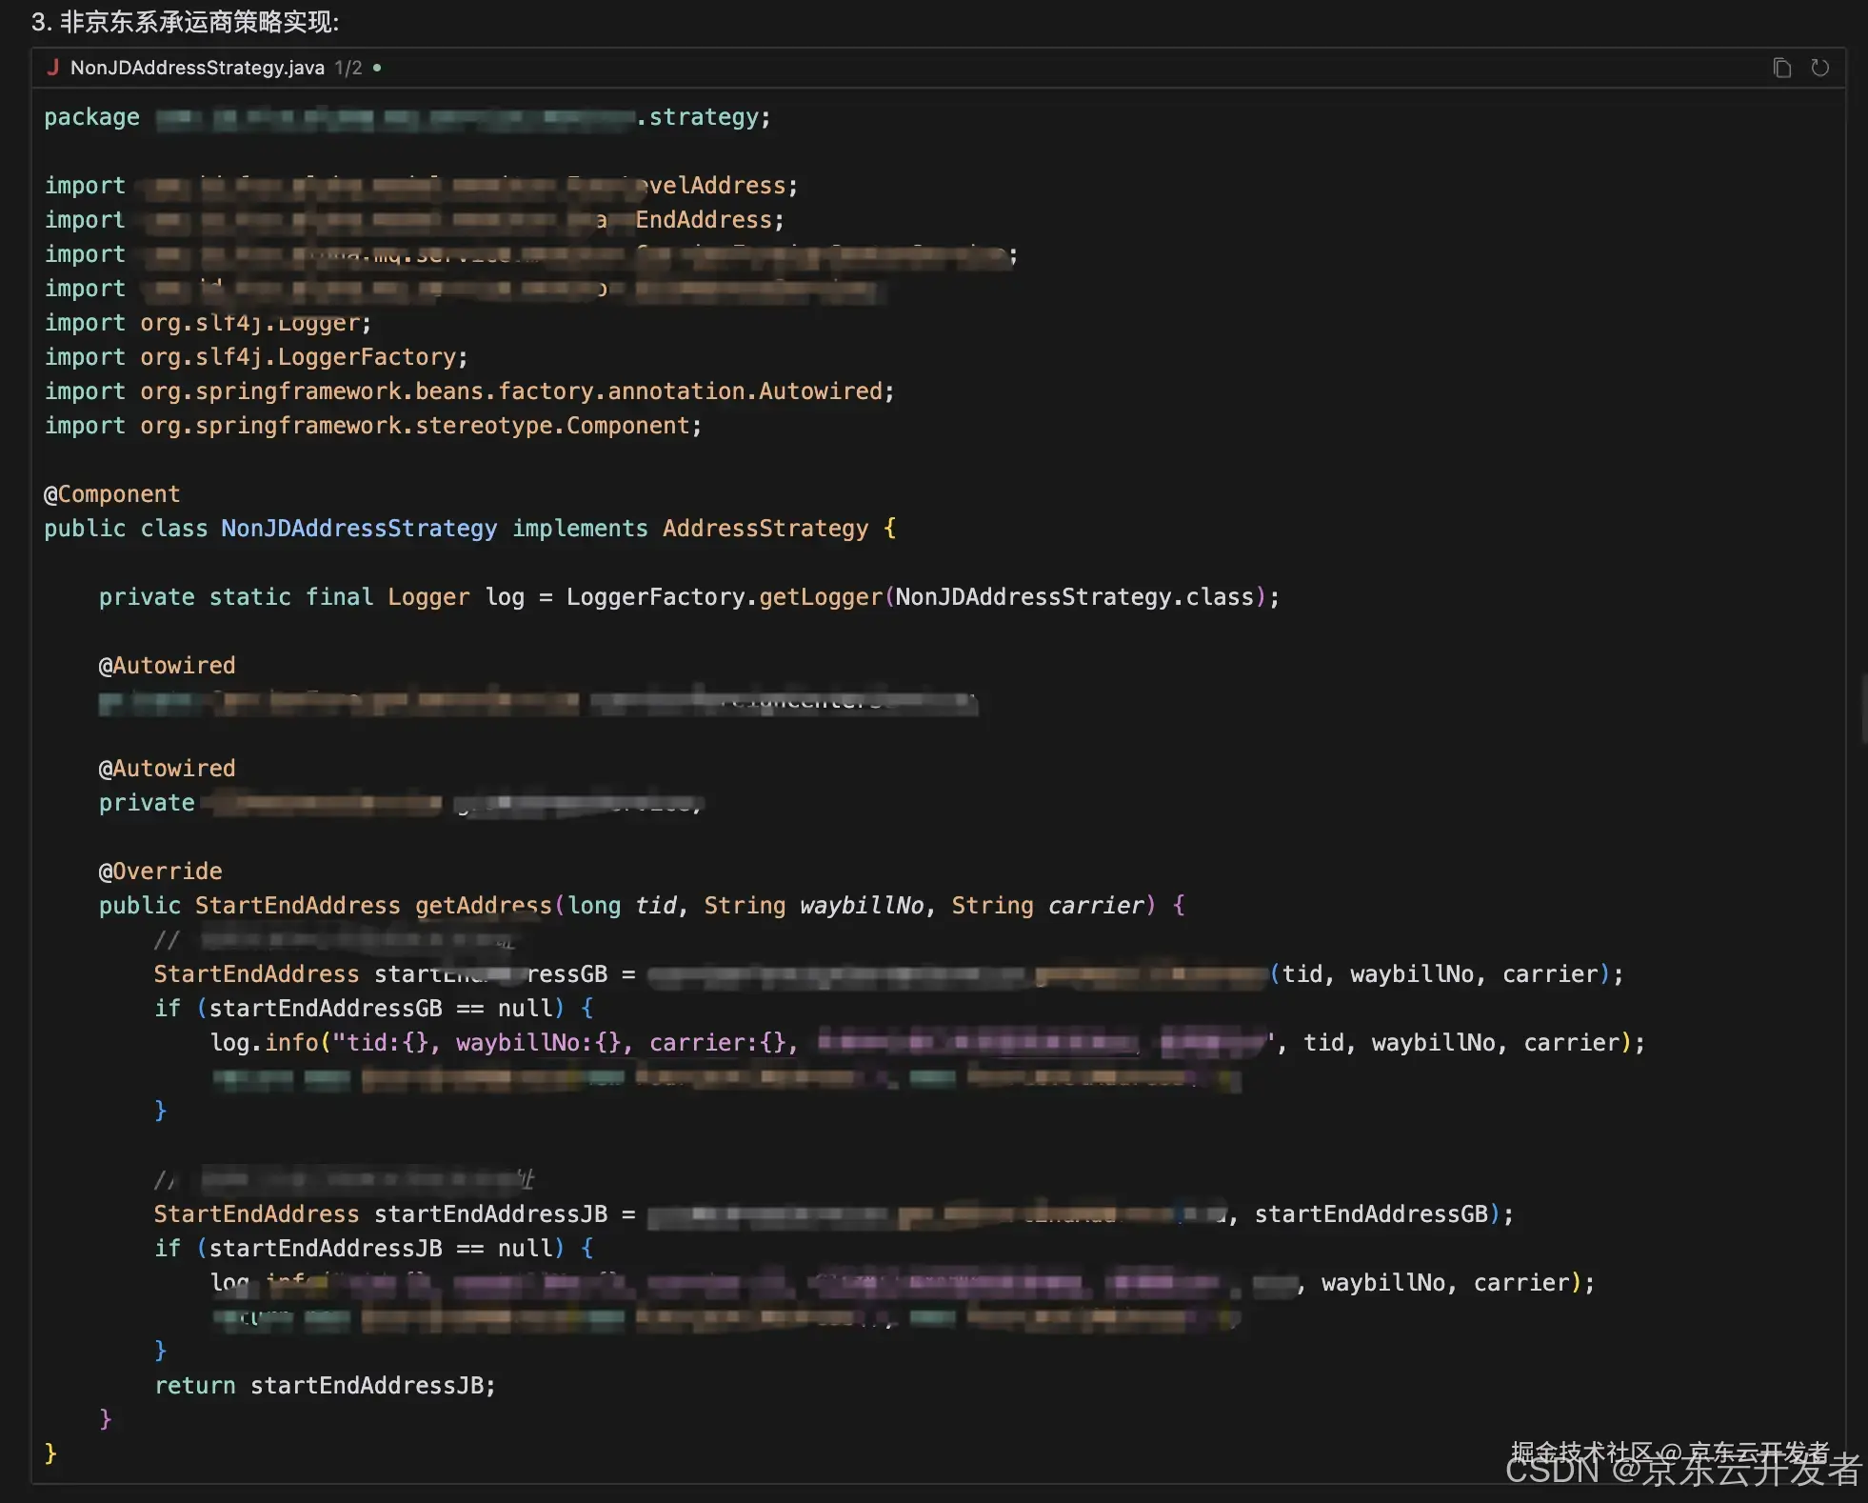Click the final closing brace of the class
This screenshot has height=1503, width=1868.
pyautogui.click(x=50, y=1454)
